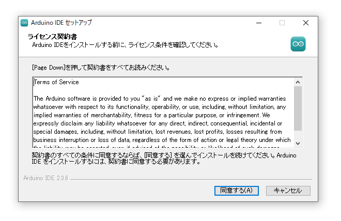This screenshot has width=341, height=221.
Task: Click the 'Arduino IDE 2.3.6' version label
Action: click(x=45, y=178)
